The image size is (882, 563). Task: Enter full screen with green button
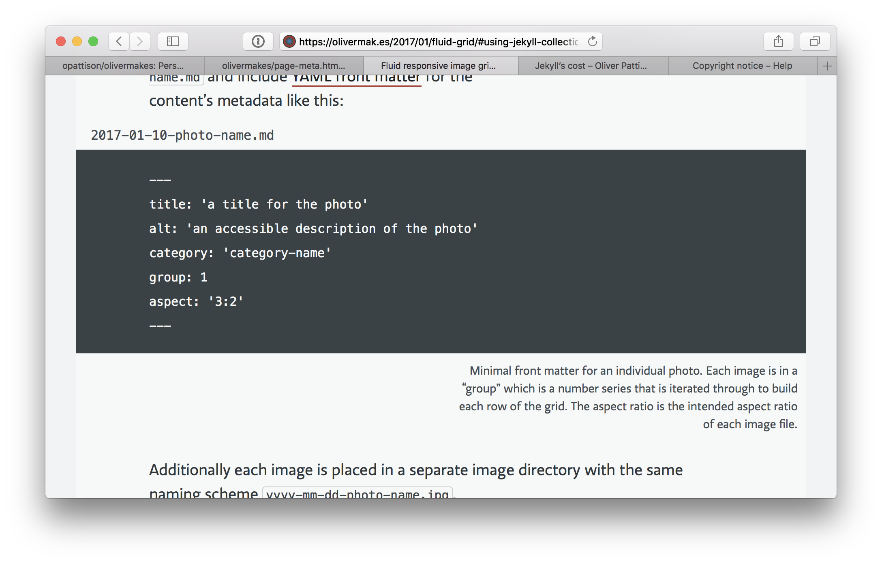tap(93, 41)
